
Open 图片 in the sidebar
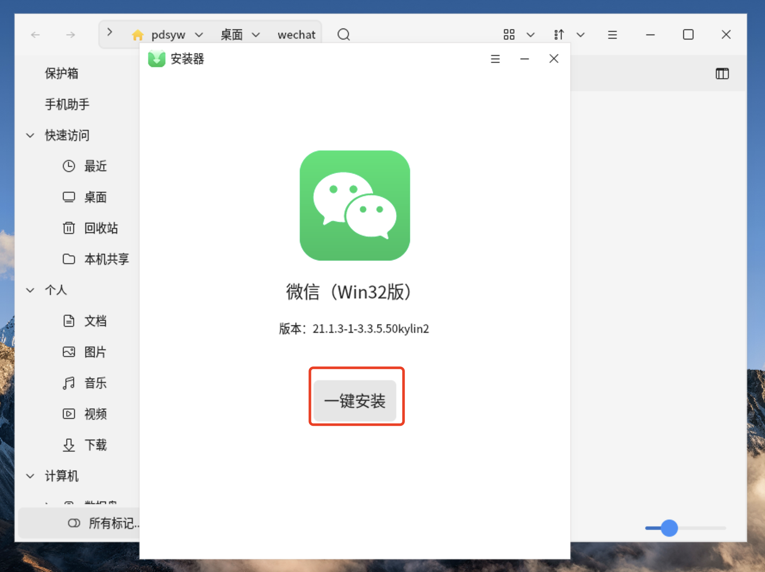(96, 352)
